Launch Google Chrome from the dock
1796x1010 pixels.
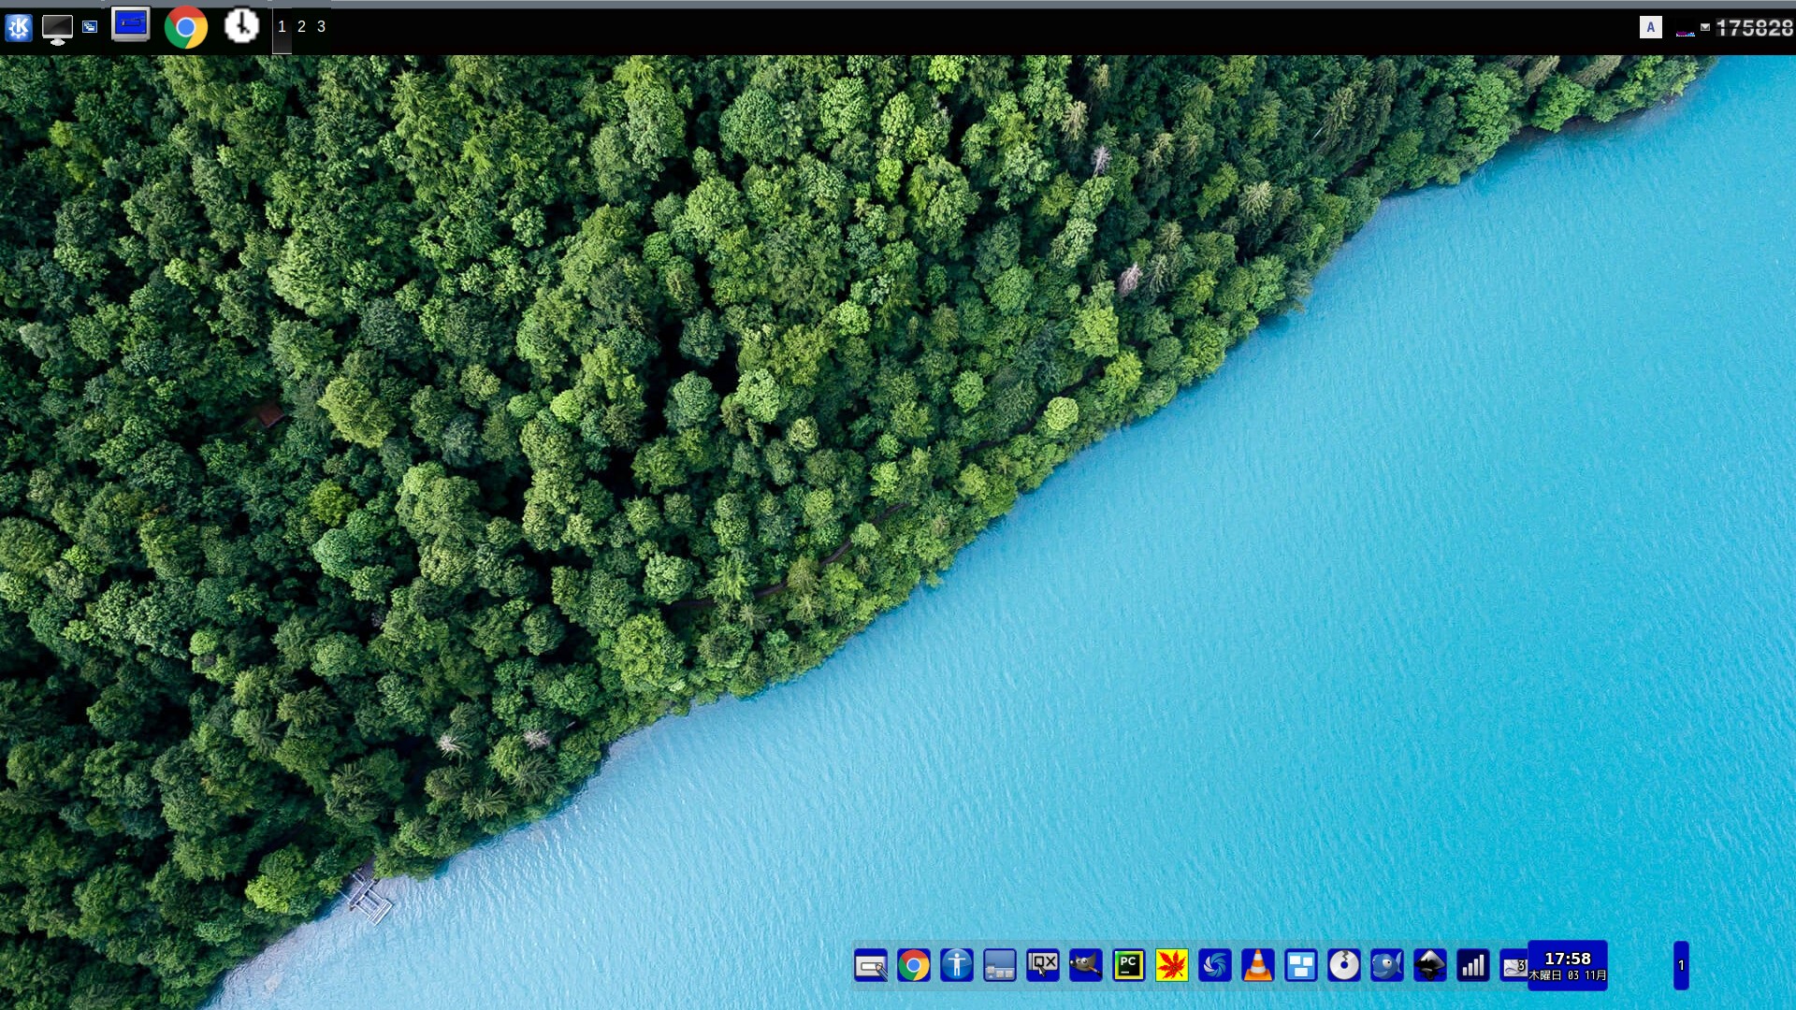[x=915, y=966]
